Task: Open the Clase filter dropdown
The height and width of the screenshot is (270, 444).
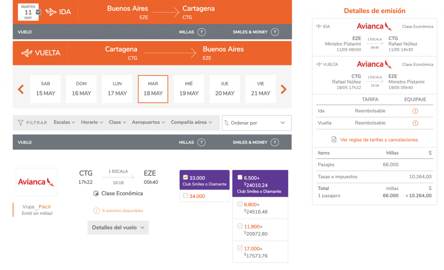Action: tap(118, 122)
